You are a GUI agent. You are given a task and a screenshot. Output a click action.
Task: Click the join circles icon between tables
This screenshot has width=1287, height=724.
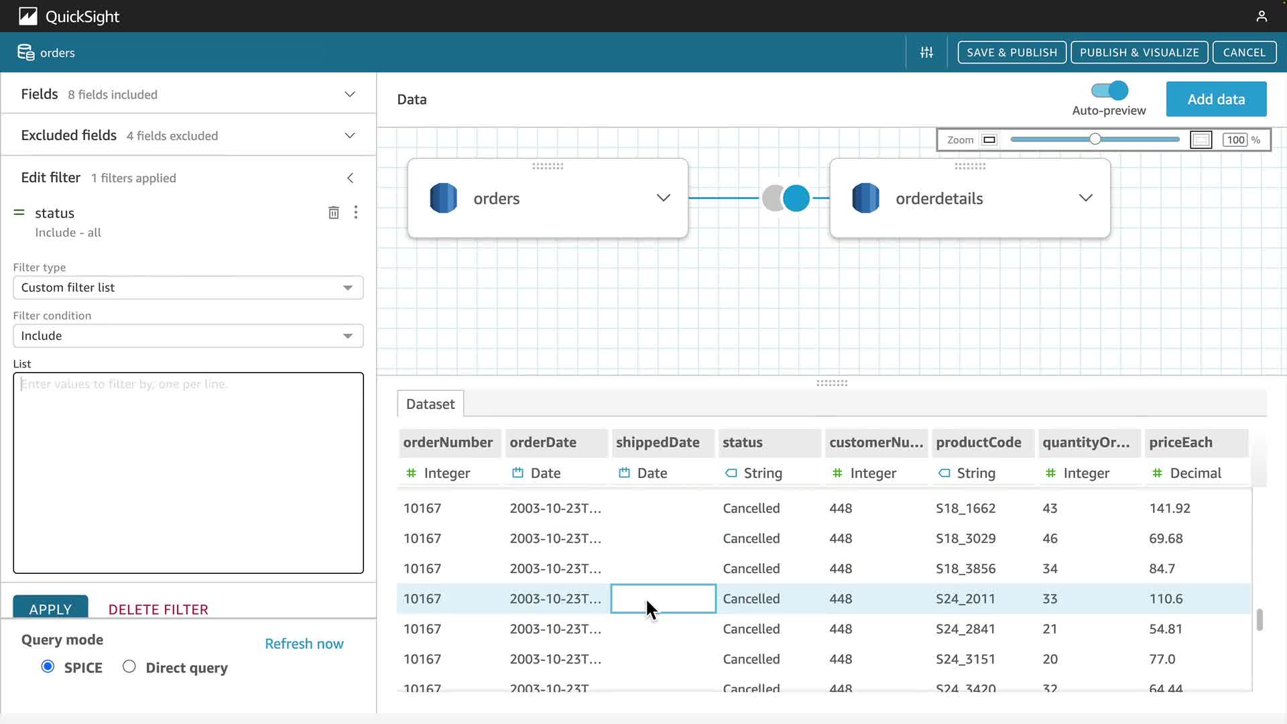tap(786, 198)
